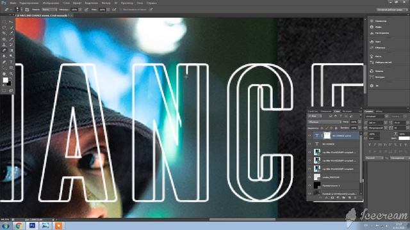The image size is (410, 230).
Task: Select the Zoom tool in toolbox
Action: click(11, 74)
